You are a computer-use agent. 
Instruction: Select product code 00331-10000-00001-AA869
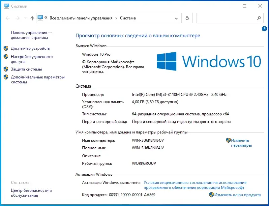(x=132, y=195)
